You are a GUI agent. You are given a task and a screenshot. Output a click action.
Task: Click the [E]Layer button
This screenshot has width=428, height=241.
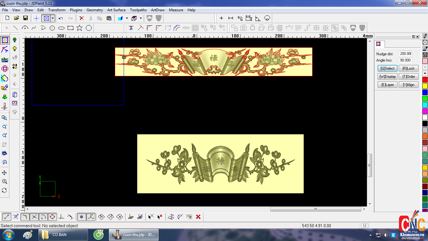387,85
